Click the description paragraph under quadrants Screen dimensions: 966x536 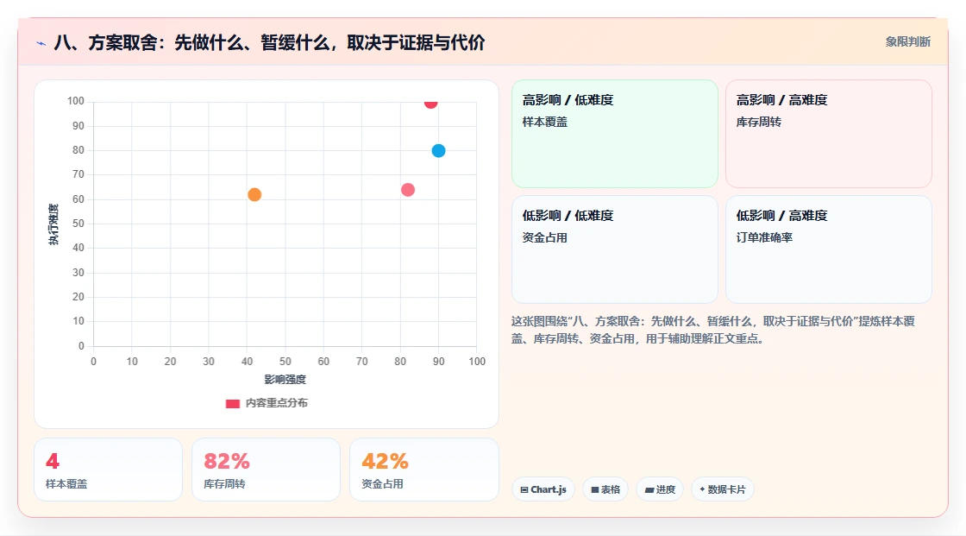[x=712, y=330]
